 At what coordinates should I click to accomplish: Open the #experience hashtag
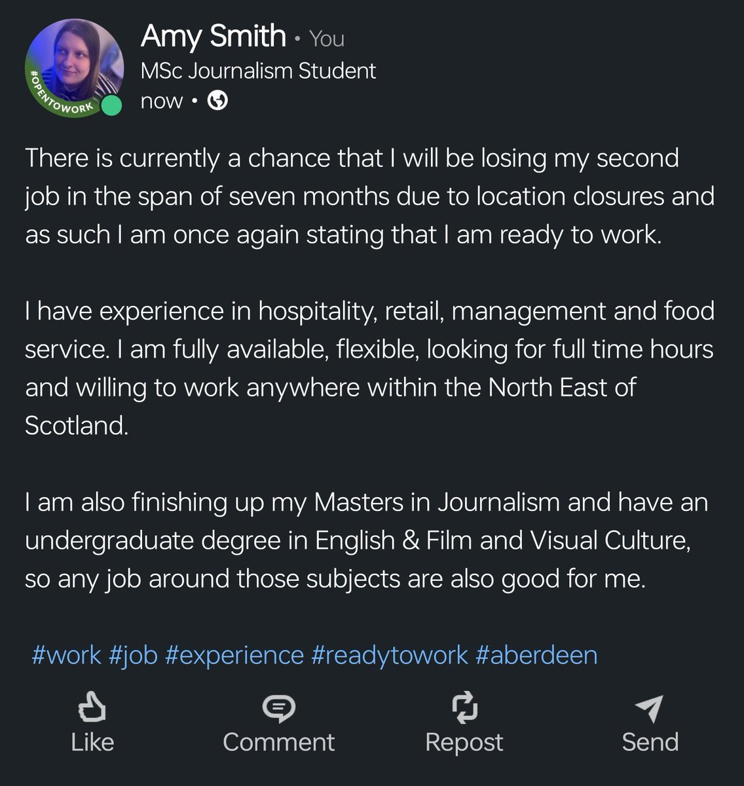tap(234, 654)
